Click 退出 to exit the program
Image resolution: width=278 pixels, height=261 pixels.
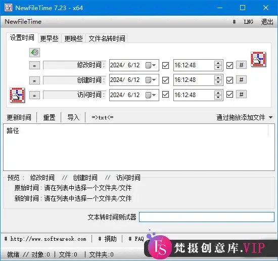coord(267,22)
